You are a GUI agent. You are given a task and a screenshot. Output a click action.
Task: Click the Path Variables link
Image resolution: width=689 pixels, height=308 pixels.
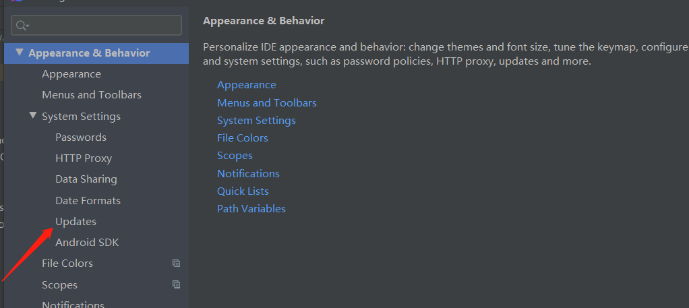[x=251, y=209]
